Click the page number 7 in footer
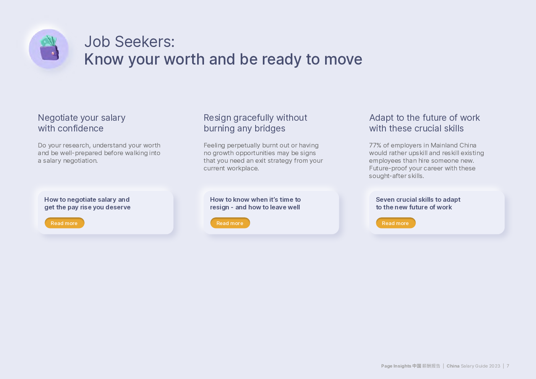536x379 pixels. point(508,366)
